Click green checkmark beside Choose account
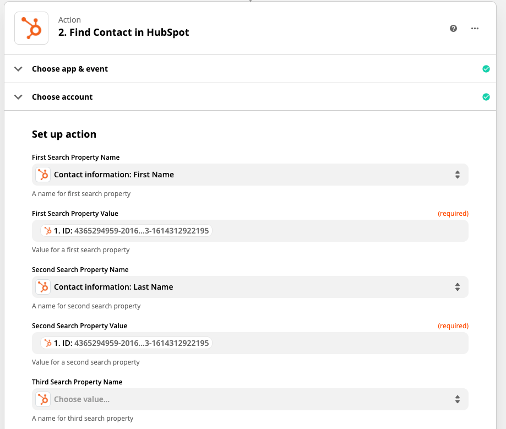The width and height of the screenshot is (506, 429). (x=486, y=97)
